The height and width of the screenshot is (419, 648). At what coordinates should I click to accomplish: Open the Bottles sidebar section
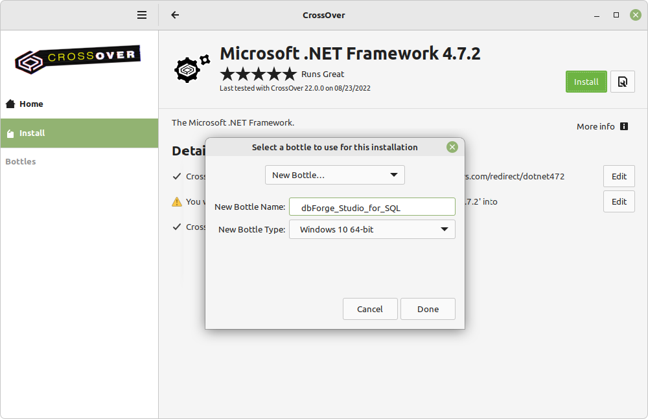(x=21, y=161)
